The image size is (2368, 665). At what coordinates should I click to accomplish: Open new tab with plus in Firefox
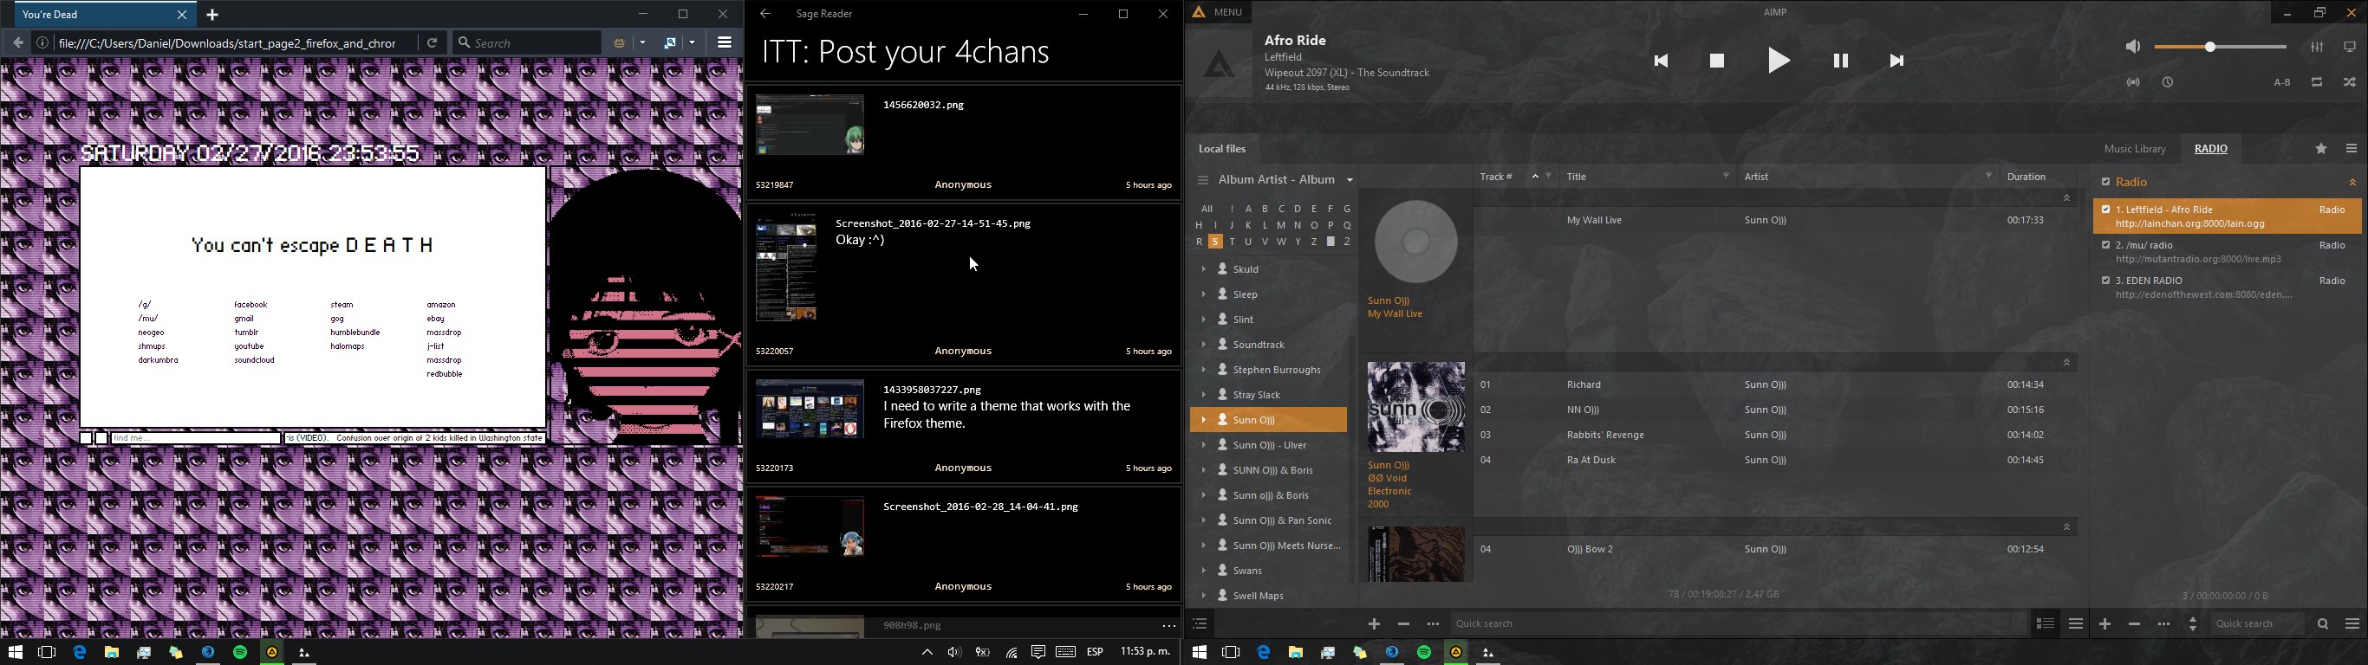[x=212, y=16]
